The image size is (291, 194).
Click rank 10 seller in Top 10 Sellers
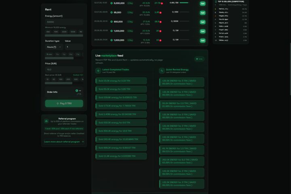pos(231,40)
